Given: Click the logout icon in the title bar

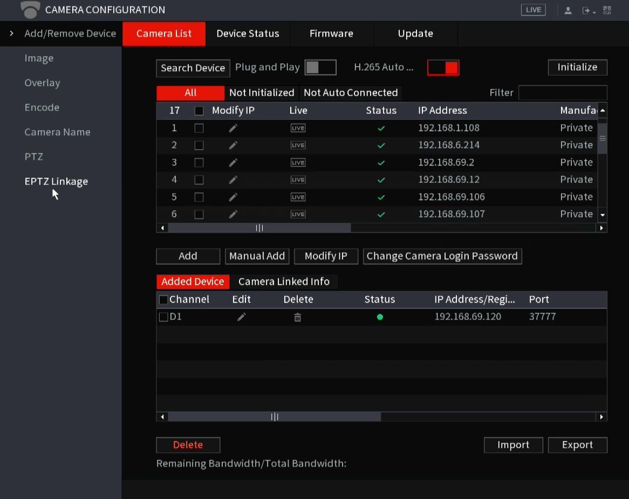Looking at the screenshot, I should click(586, 10).
